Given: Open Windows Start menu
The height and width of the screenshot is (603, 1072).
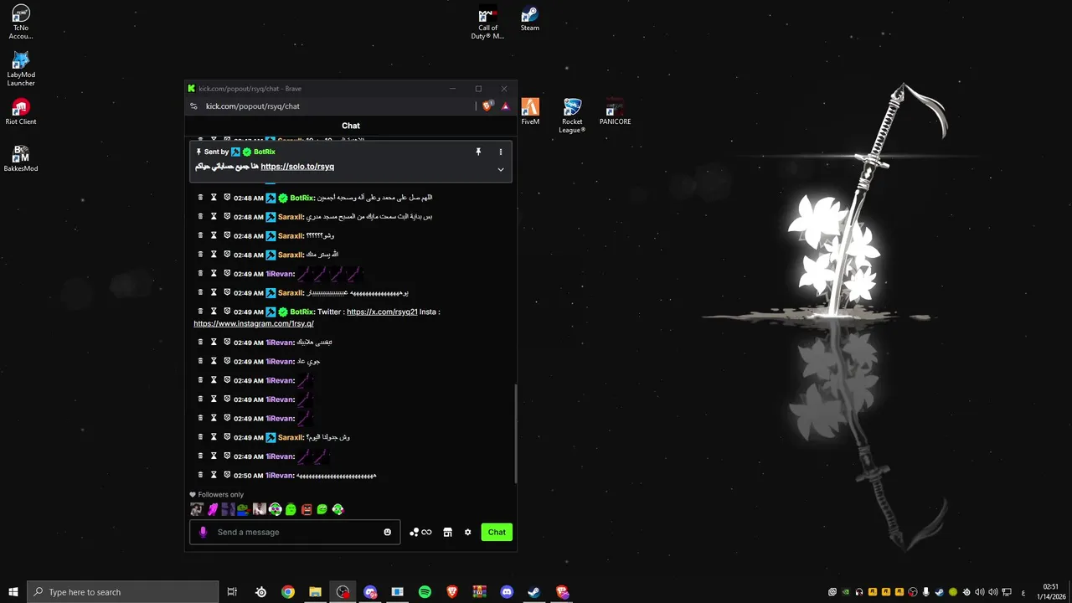Looking at the screenshot, I should [13, 592].
